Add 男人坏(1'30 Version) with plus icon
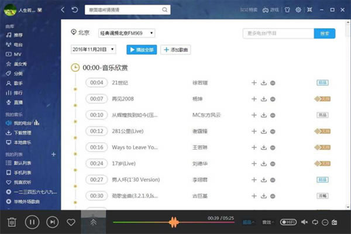351x234 pixels. tap(254, 180)
